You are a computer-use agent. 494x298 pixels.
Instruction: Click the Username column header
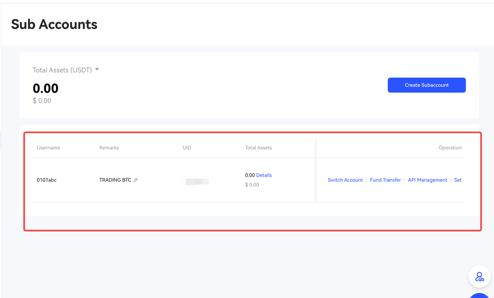pos(48,148)
